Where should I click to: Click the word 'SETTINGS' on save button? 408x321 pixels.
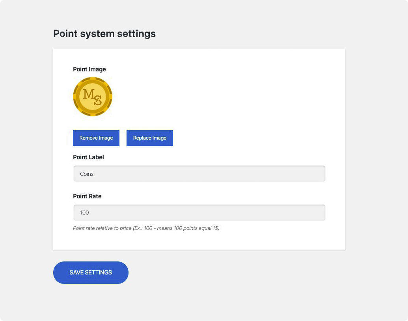click(99, 272)
